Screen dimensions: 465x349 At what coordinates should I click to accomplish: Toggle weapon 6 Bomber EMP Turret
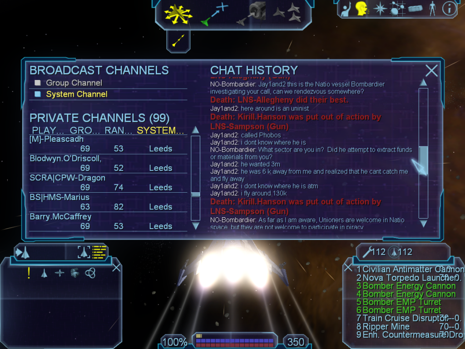[x=399, y=310]
